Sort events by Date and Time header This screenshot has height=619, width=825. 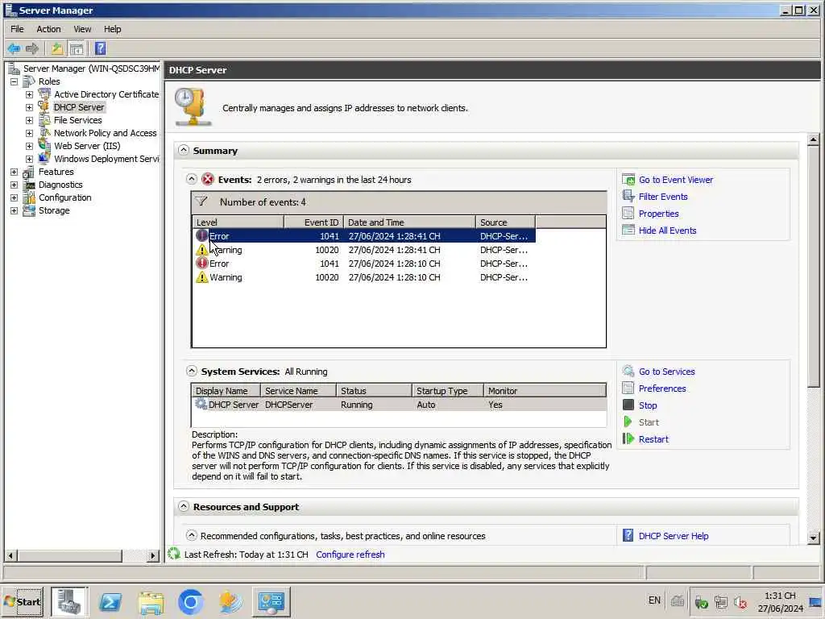pos(410,222)
